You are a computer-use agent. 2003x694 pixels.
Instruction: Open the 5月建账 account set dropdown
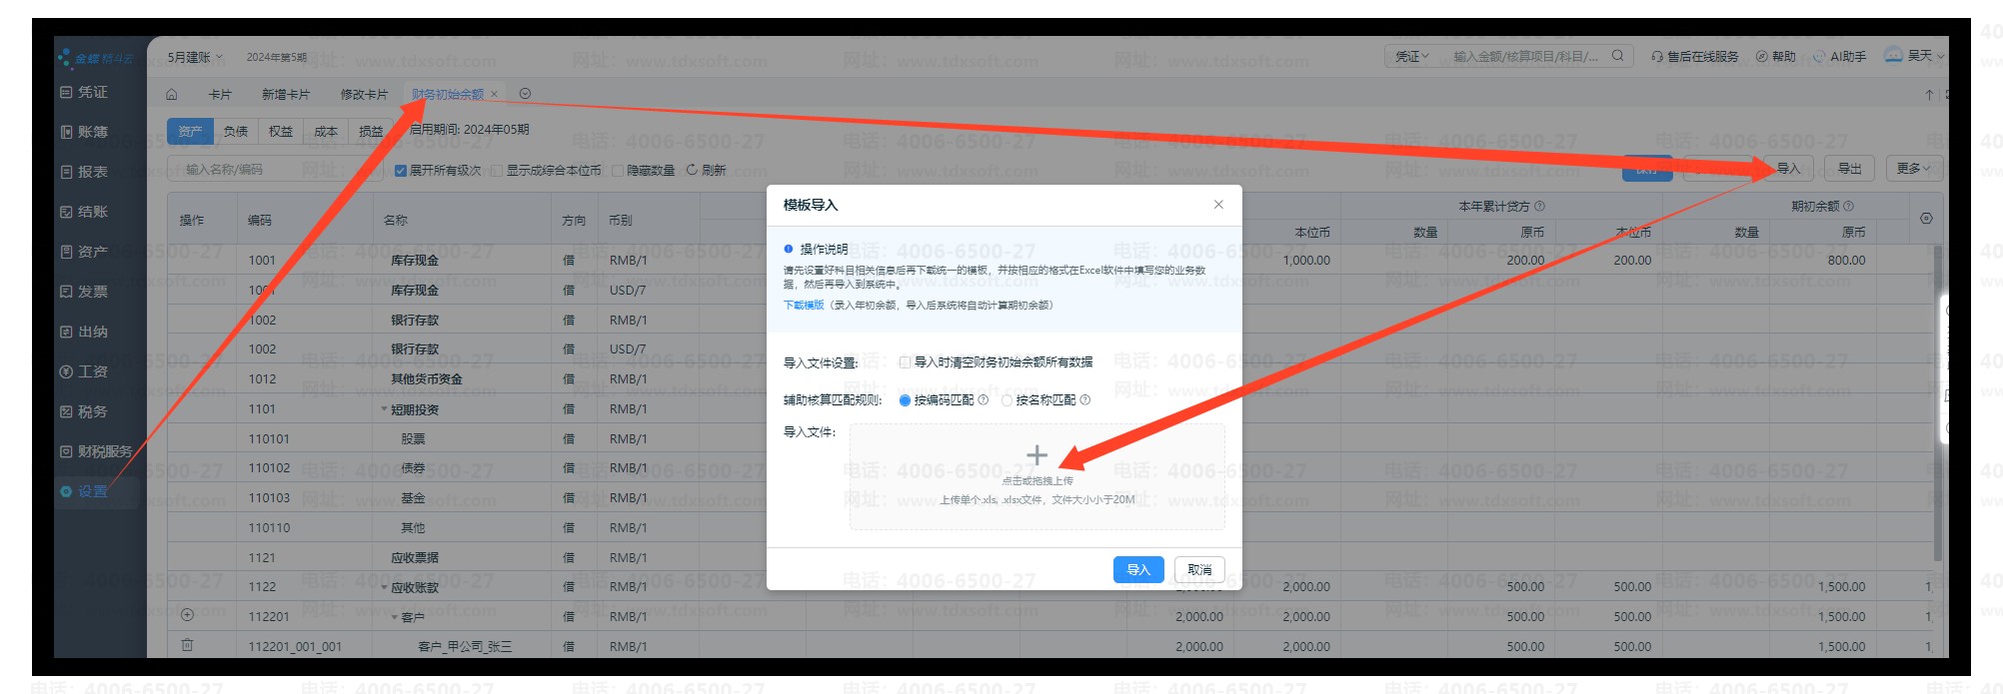tap(195, 57)
